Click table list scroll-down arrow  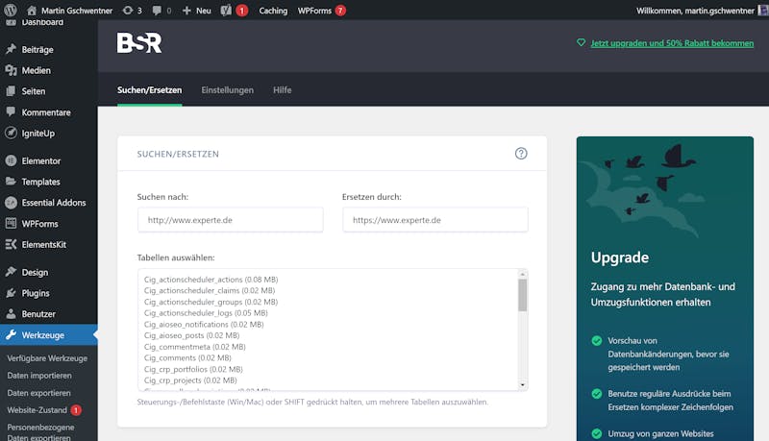click(522, 385)
